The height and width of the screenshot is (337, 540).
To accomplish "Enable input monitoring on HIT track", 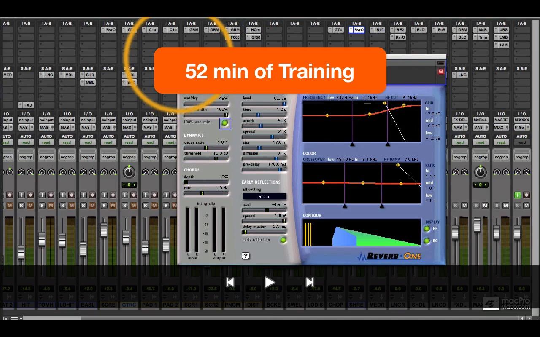I will (22, 195).
